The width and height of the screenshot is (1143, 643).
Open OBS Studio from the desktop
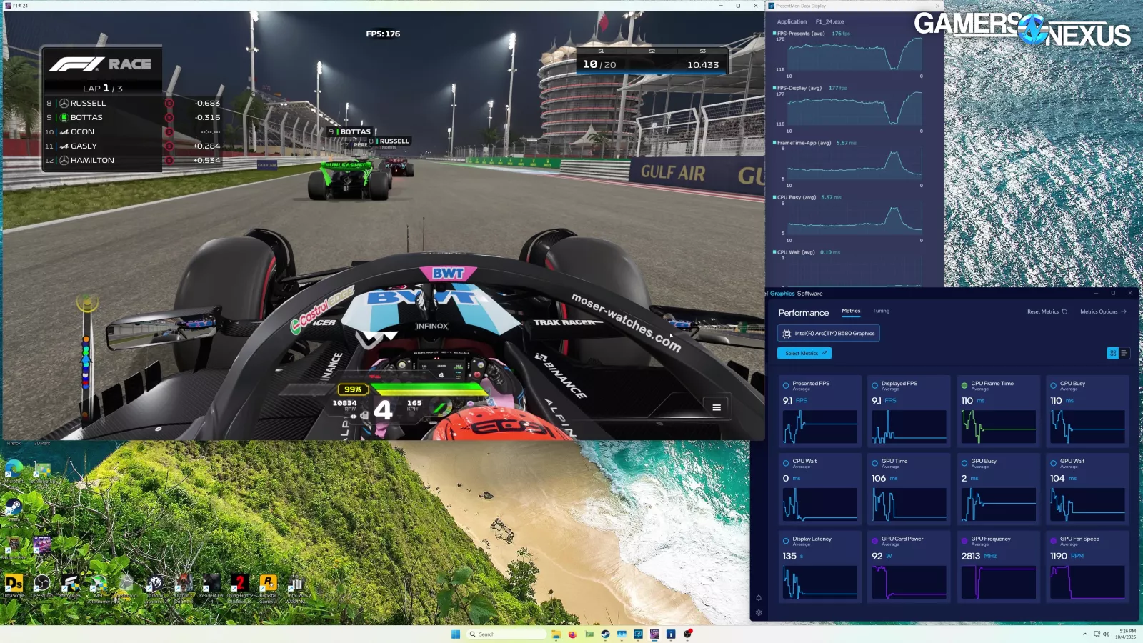tap(41, 582)
